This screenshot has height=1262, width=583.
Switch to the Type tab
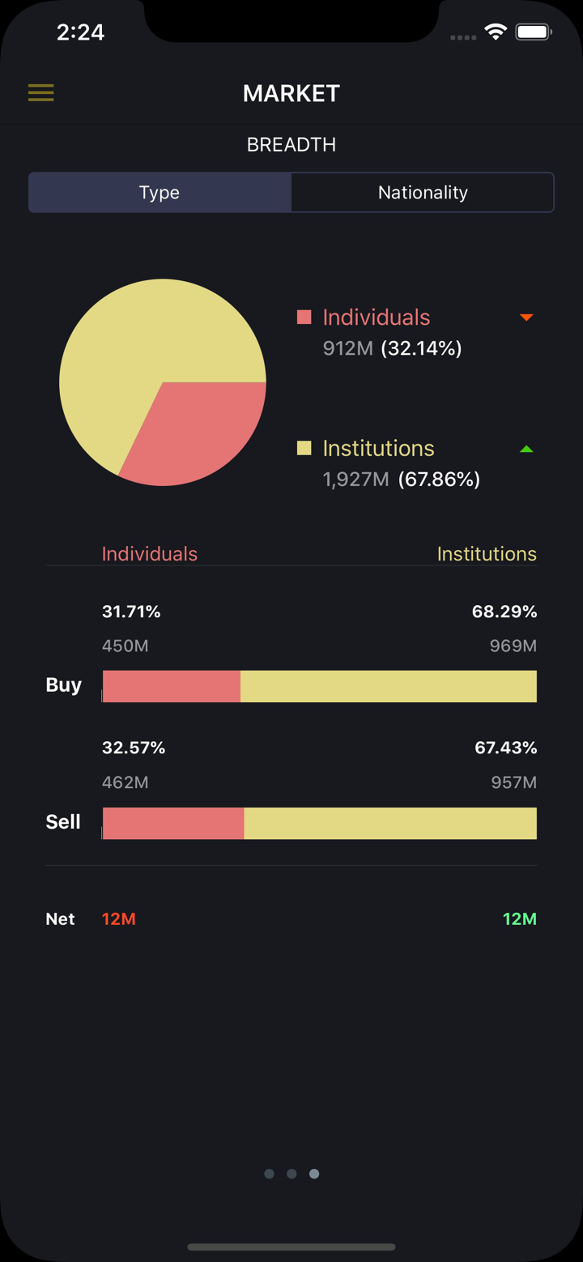[x=160, y=193]
